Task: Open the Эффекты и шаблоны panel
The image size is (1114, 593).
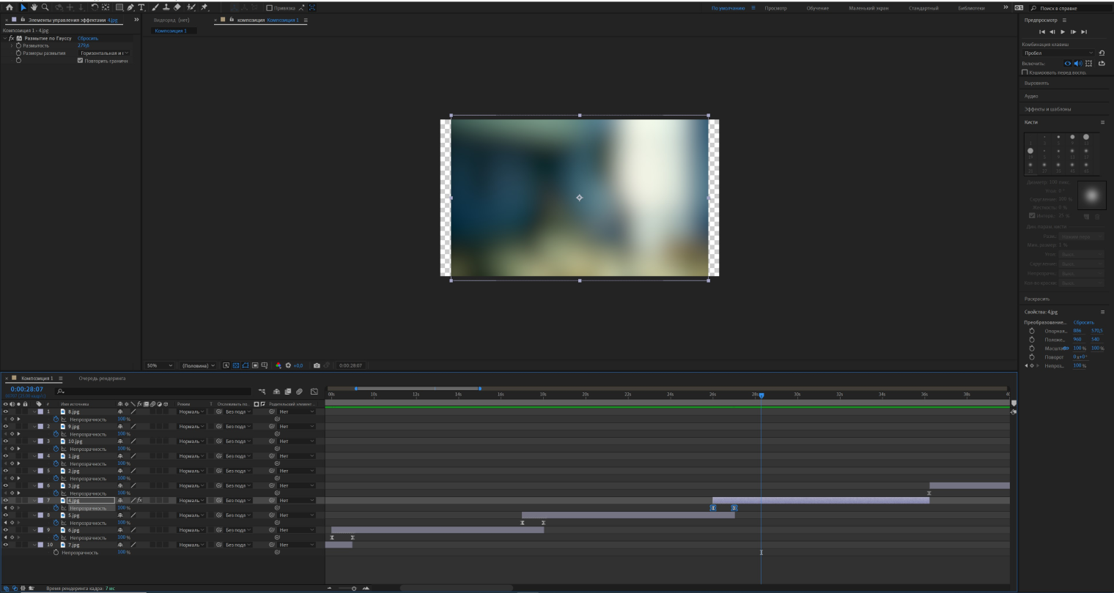Action: click(x=1047, y=109)
